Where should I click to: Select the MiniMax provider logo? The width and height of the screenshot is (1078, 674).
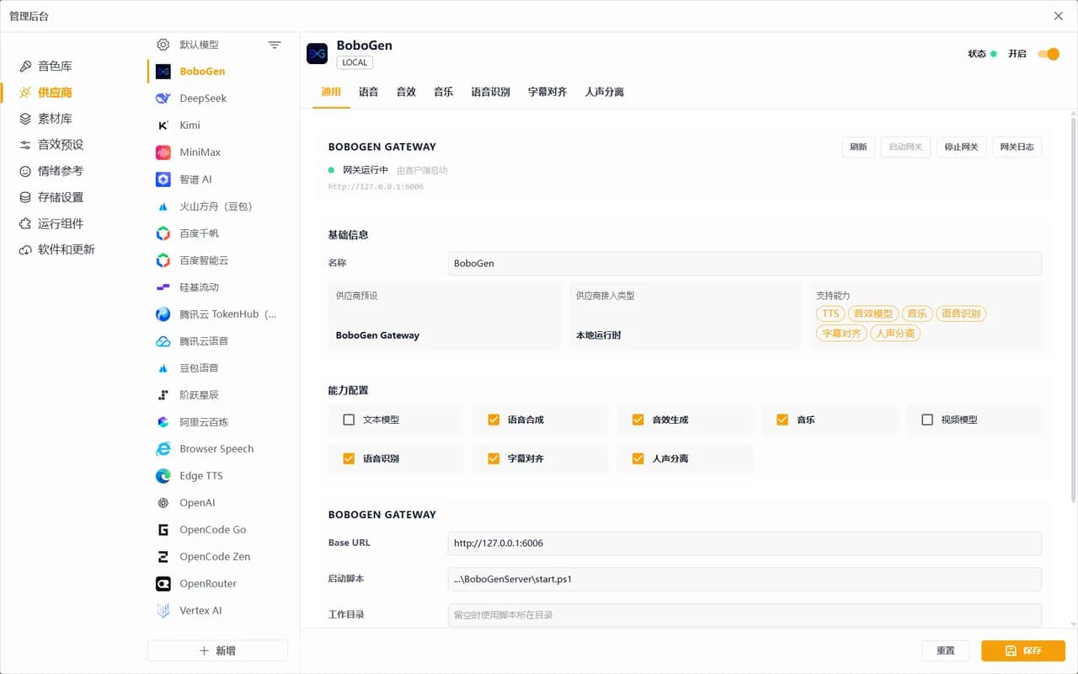163,152
